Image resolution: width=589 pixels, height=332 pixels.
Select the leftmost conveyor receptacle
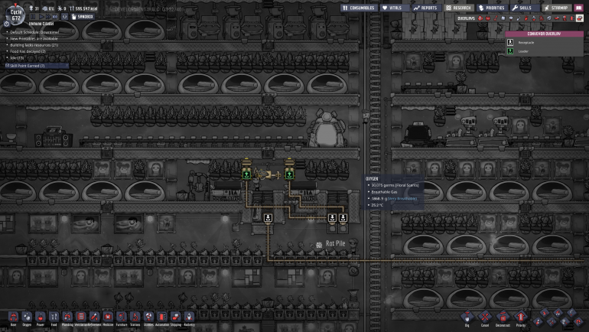coord(268,218)
